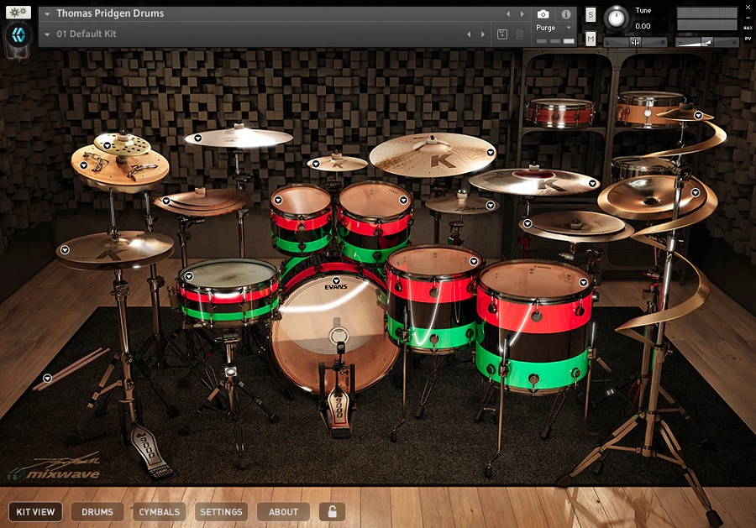Click the Kontakt instrument logo icon
The image size is (756, 528).
point(18,34)
